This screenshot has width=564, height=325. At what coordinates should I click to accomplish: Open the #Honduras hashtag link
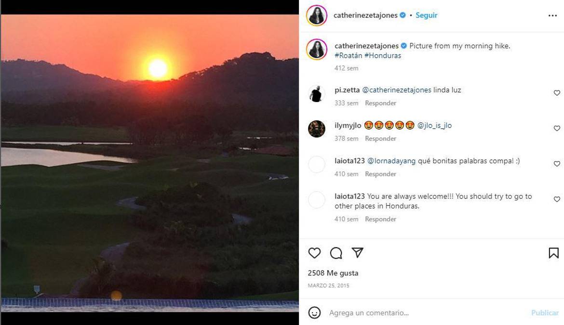click(383, 55)
